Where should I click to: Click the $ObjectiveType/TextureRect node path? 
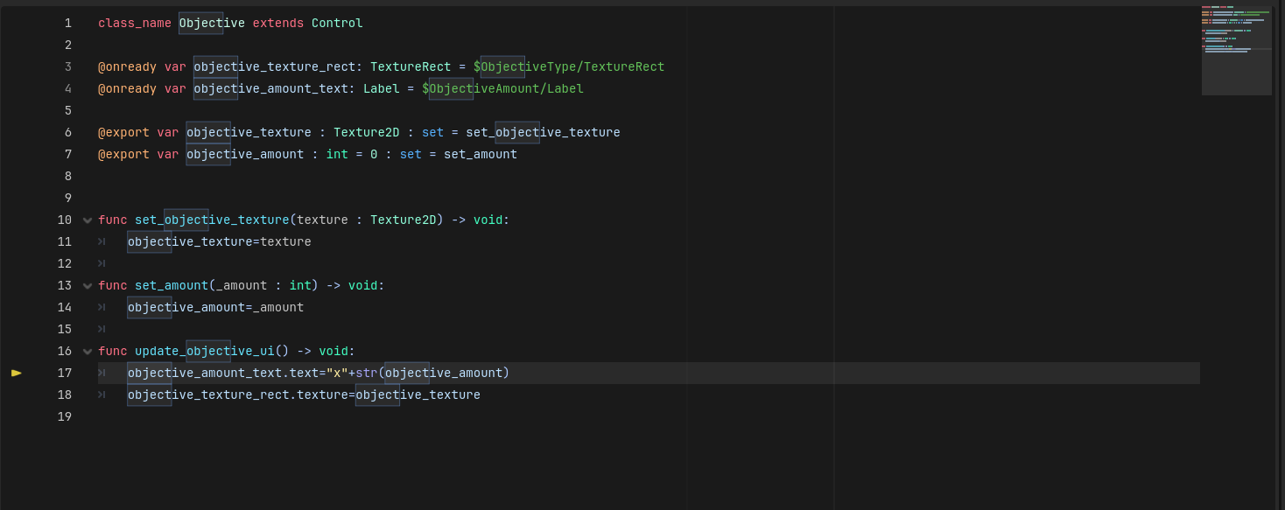click(x=569, y=66)
